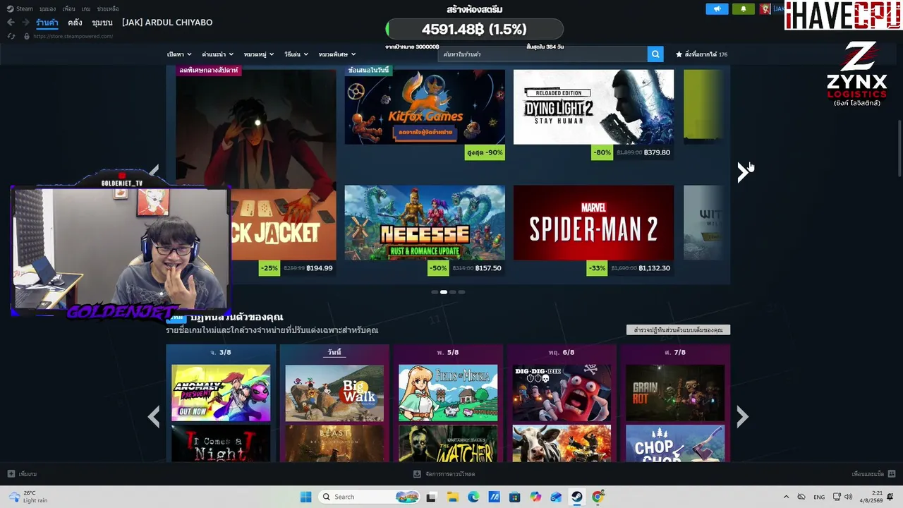This screenshot has width=903, height=508.
Task: Expand the หมวดหมู่ categories dropdown
Action: pos(259,54)
